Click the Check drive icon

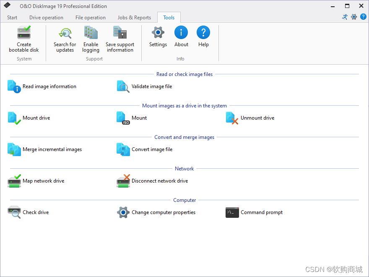[14, 212]
